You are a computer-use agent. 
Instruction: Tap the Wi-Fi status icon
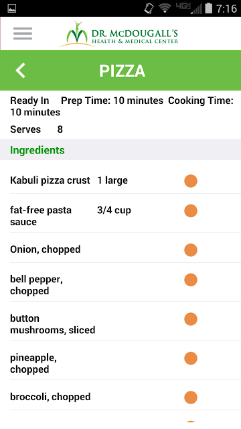(x=165, y=8)
